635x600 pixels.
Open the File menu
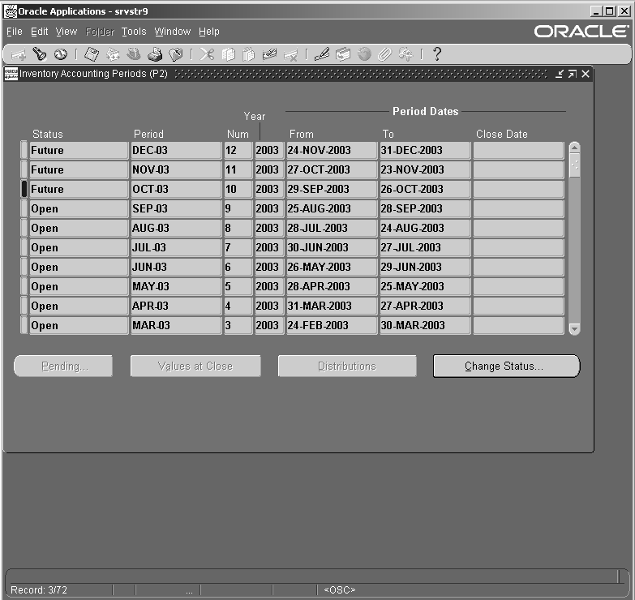(x=14, y=32)
